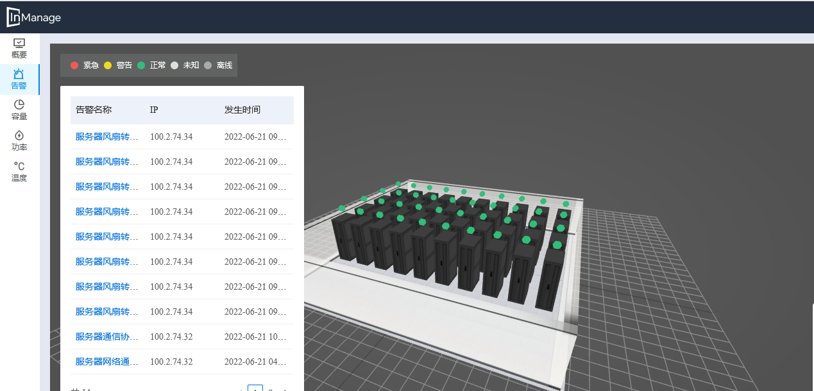Open the 服务器网络通 alarm link

[x=106, y=362]
